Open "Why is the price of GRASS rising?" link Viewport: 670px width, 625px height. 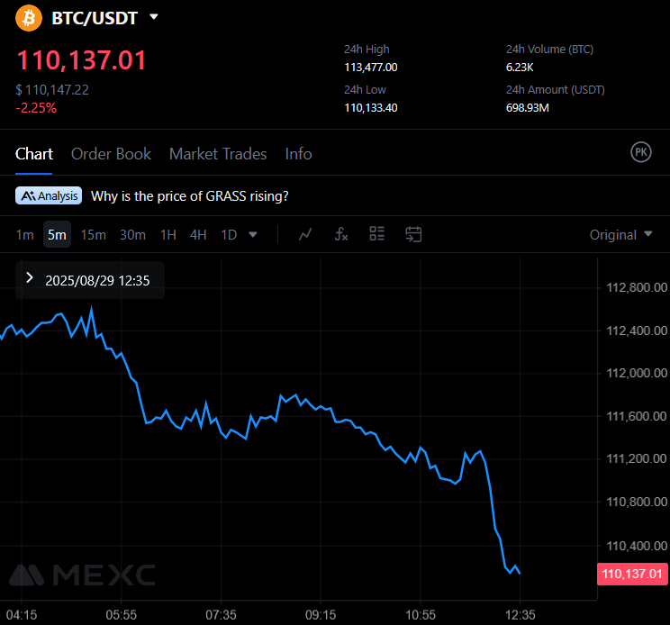[190, 195]
